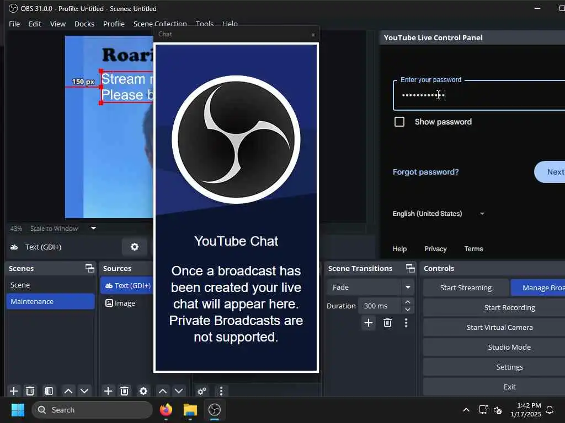Click the network icon in system tray
The height and width of the screenshot is (423, 565).
[x=483, y=410]
